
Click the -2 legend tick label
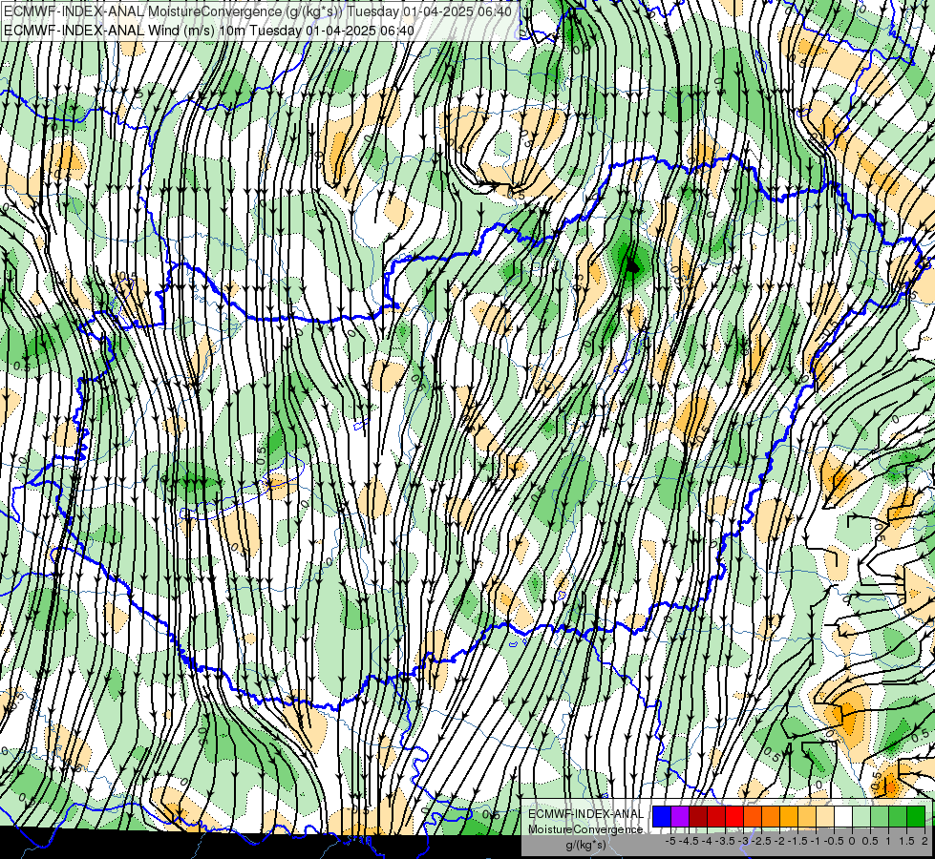click(x=779, y=841)
